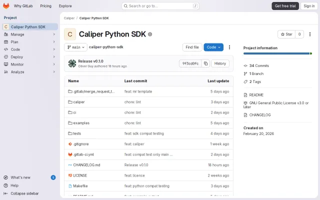The height and width of the screenshot is (200, 320).
Task: Expand the Manage sidebar section
Action: (x=30, y=34)
